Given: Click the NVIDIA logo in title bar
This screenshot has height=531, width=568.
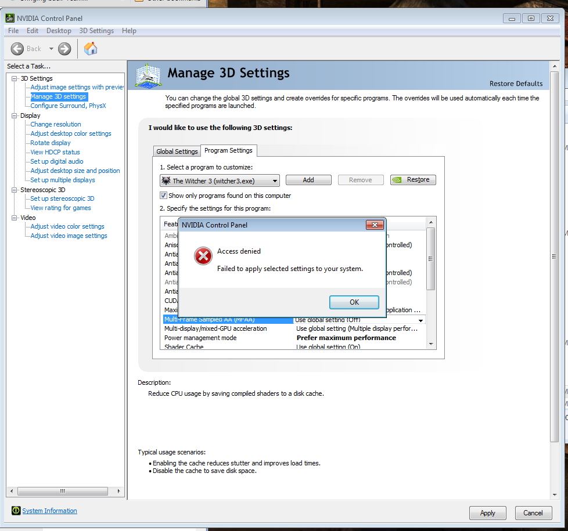Looking at the screenshot, I should [10, 18].
